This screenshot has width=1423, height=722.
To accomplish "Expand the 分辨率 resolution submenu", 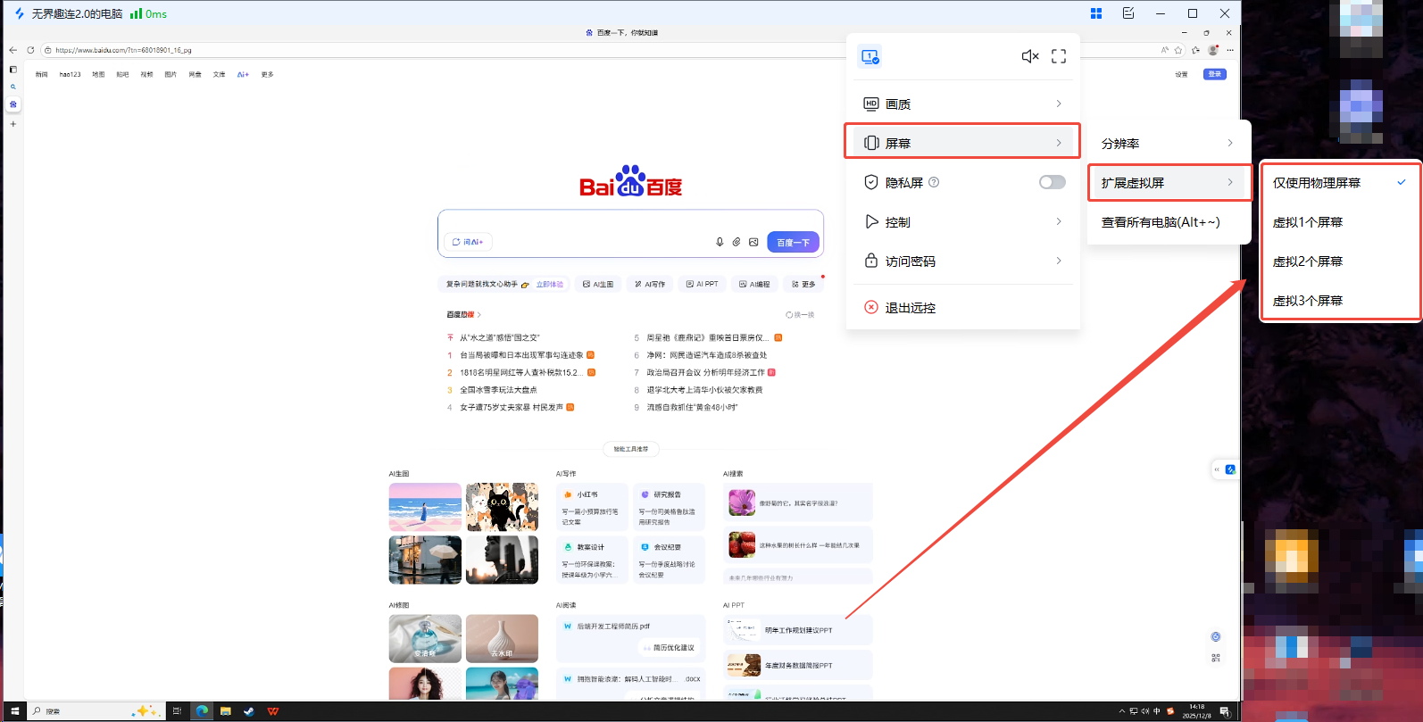I will click(x=1168, y=144).
